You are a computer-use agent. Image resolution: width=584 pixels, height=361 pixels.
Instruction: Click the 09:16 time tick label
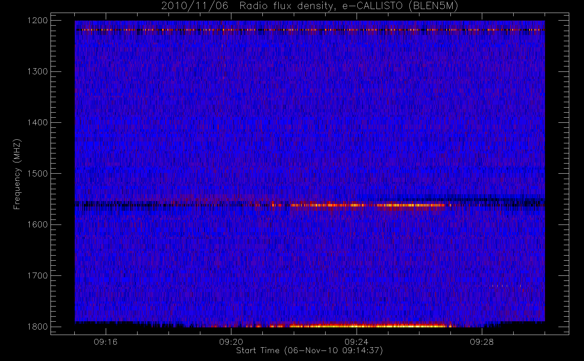106,342
